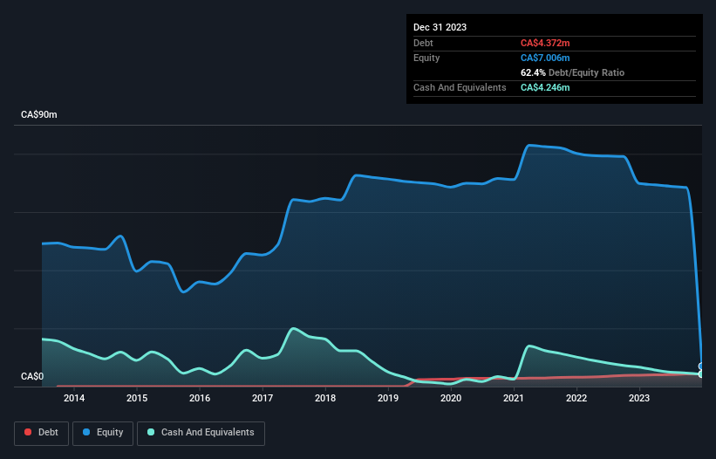Select the 2016 x-axis label

(200, 398)
